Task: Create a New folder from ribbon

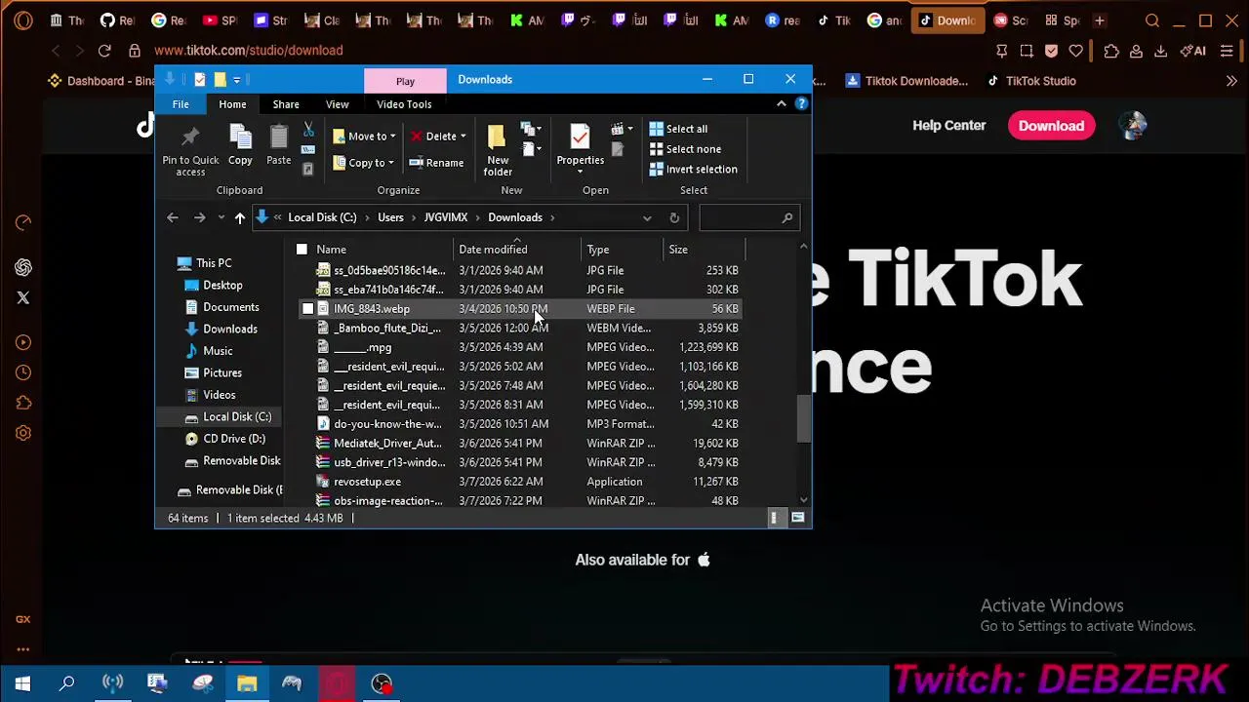Action: [498, 150]
